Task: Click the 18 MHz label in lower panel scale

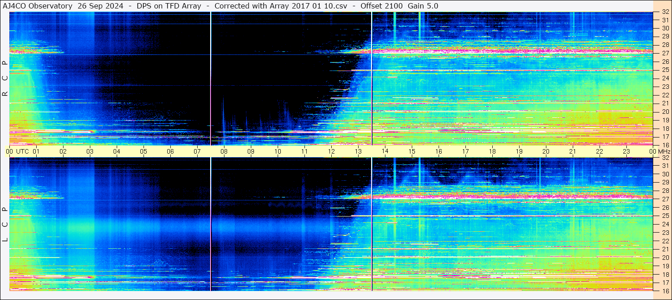Action: tap(664, 275)
